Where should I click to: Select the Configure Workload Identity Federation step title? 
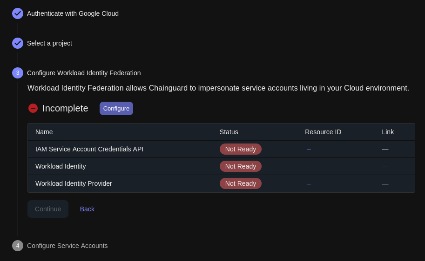[84, 73]
